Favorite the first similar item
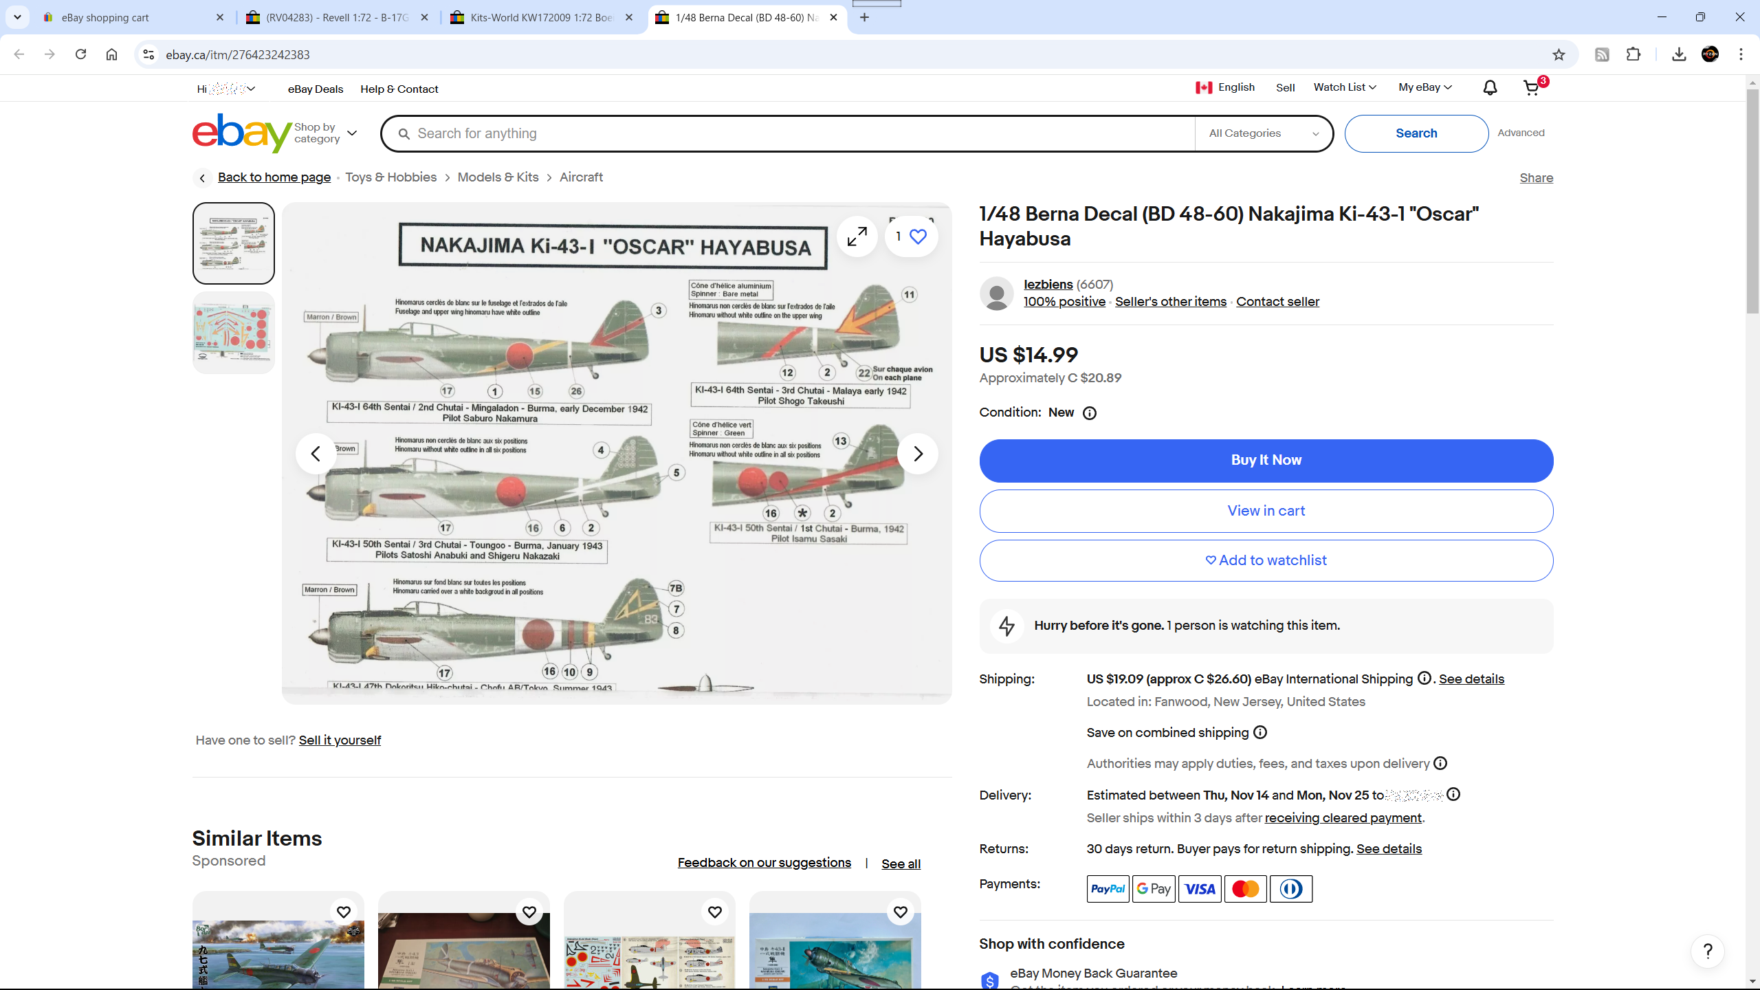This screenshot has width=1760, height=990. (x=344, y=912)
